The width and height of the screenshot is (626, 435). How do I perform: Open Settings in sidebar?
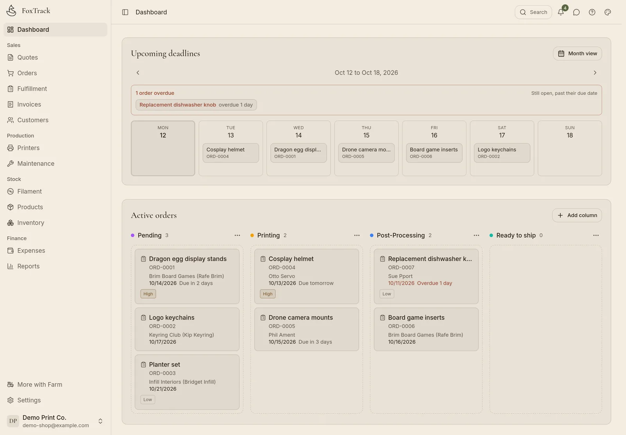coord(56,400)
